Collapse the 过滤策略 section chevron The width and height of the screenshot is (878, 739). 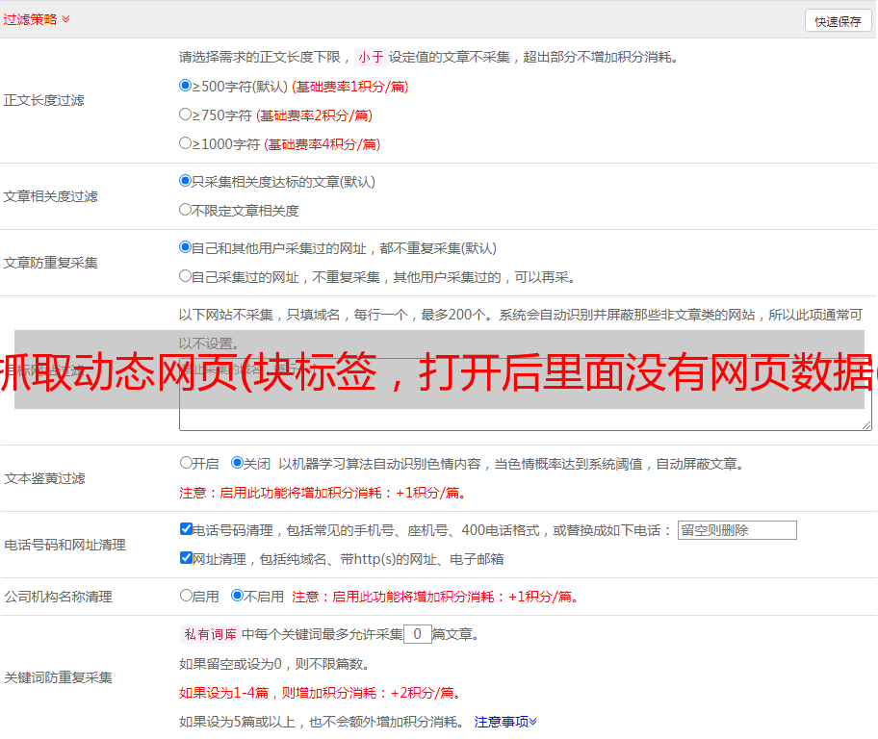click(65, 19)
